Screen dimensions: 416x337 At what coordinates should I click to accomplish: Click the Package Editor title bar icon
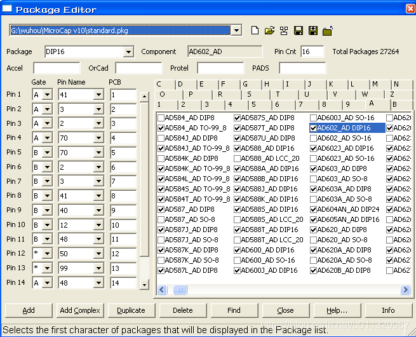coord(7,9)
